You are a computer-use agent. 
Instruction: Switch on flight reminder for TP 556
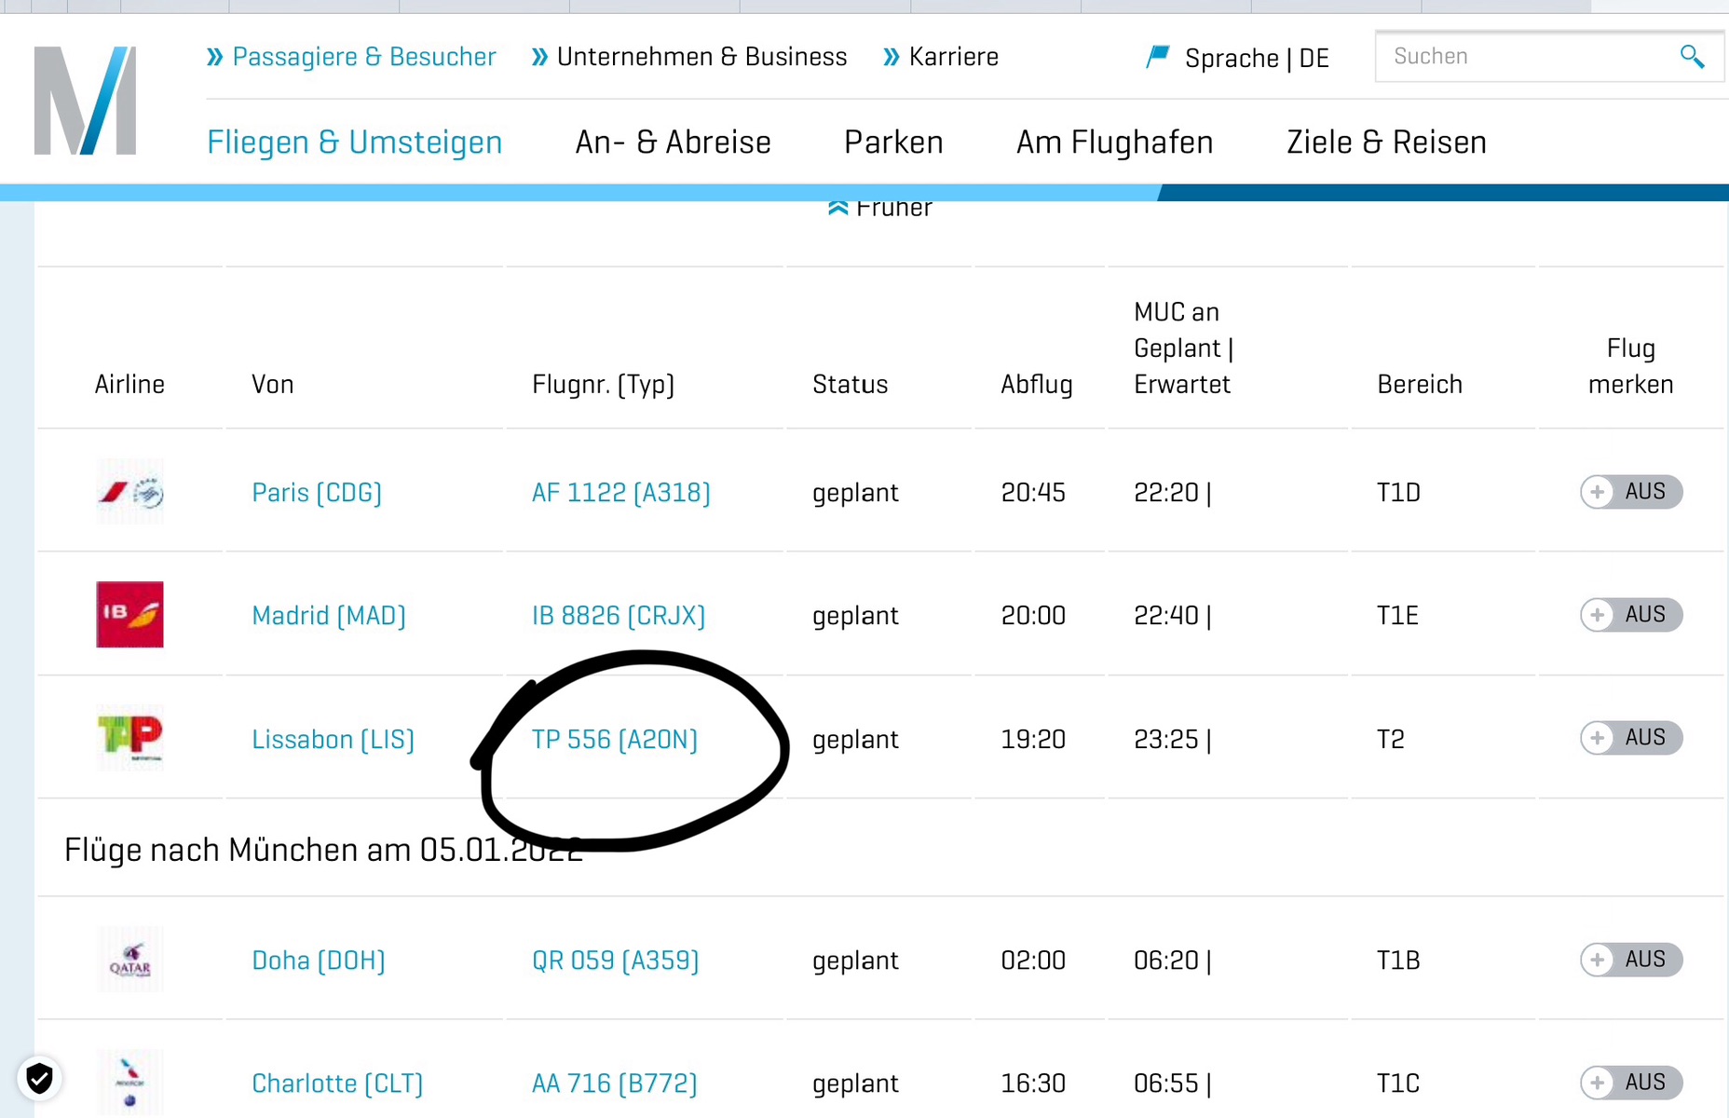click(x=1630, y=738)
